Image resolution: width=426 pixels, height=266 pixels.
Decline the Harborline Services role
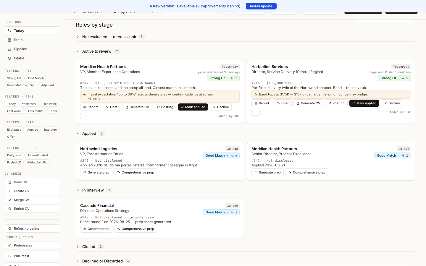(392, 103)
